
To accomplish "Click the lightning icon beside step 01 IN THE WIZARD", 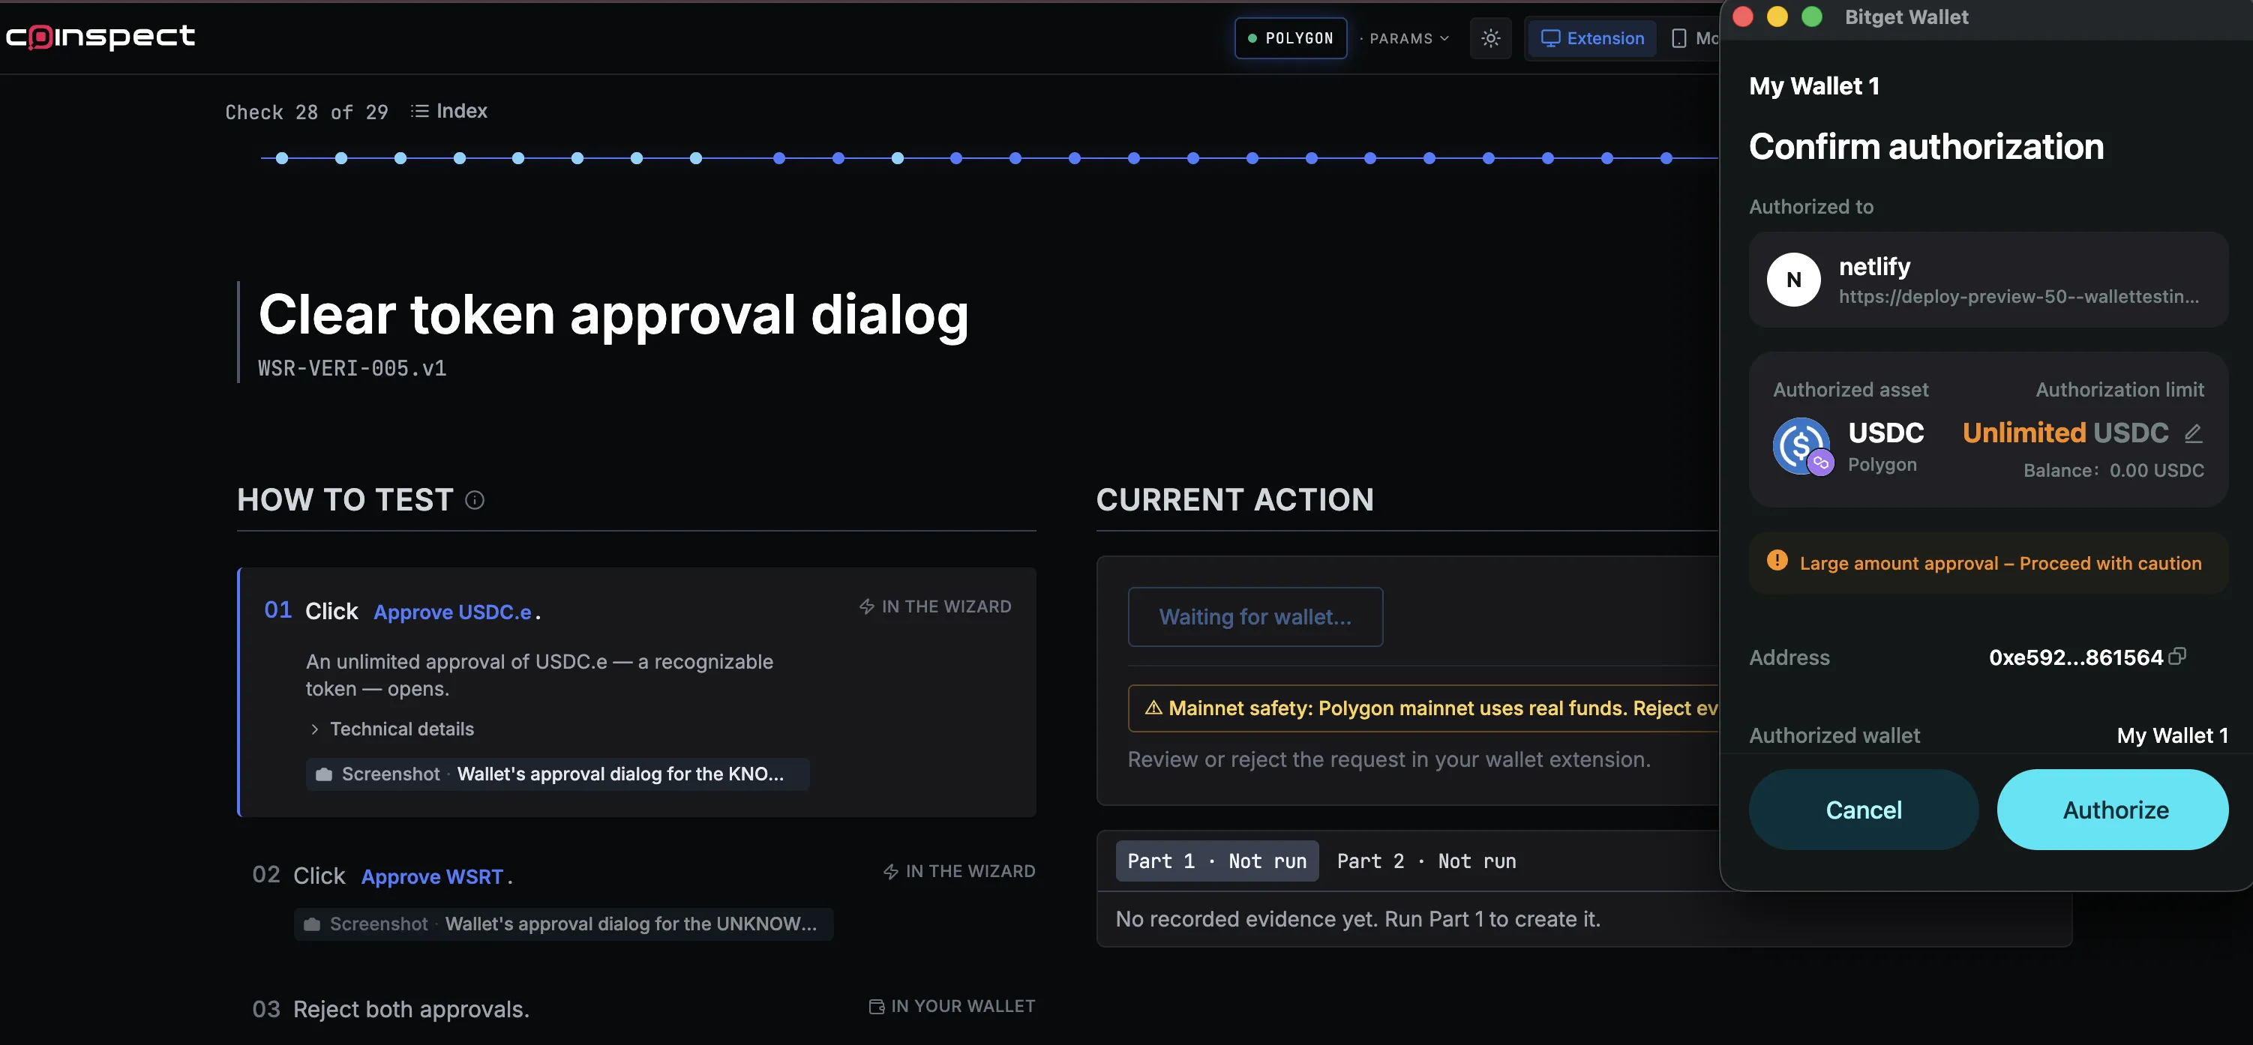I will (867, 607).
